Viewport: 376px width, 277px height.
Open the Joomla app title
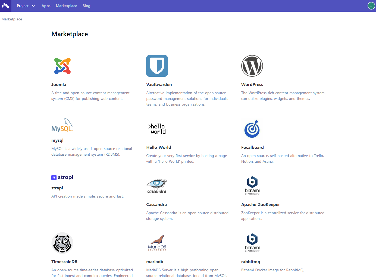59,85
